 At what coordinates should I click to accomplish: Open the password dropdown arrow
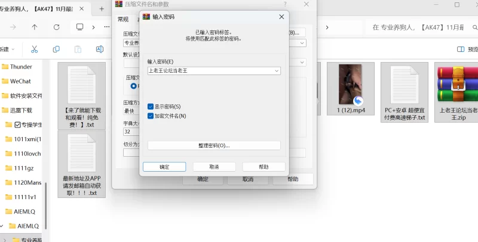(277, 71)
